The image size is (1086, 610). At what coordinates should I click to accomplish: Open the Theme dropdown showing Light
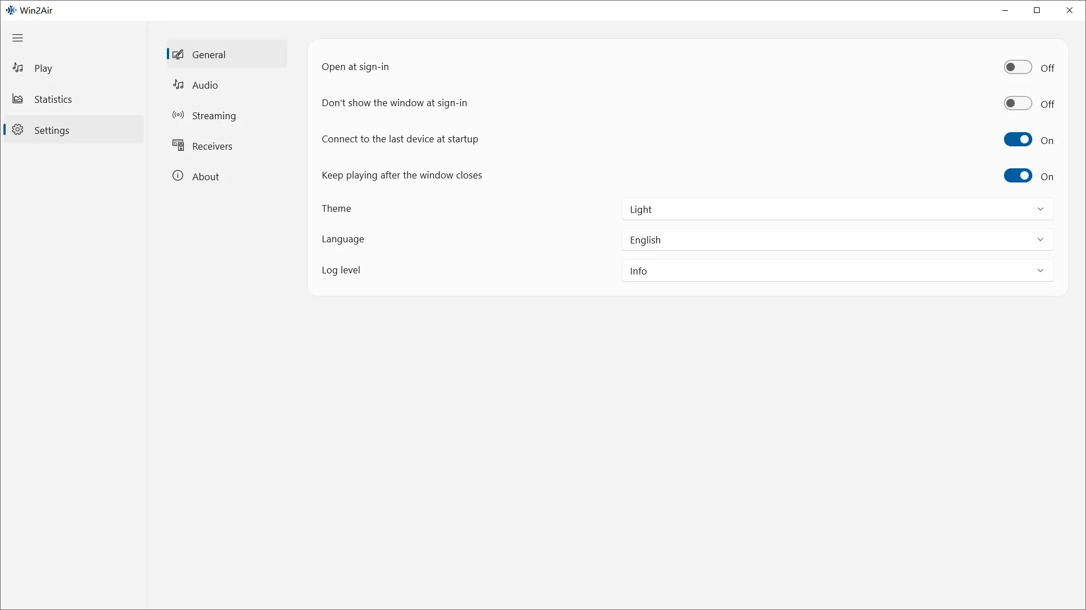point(838,209)
